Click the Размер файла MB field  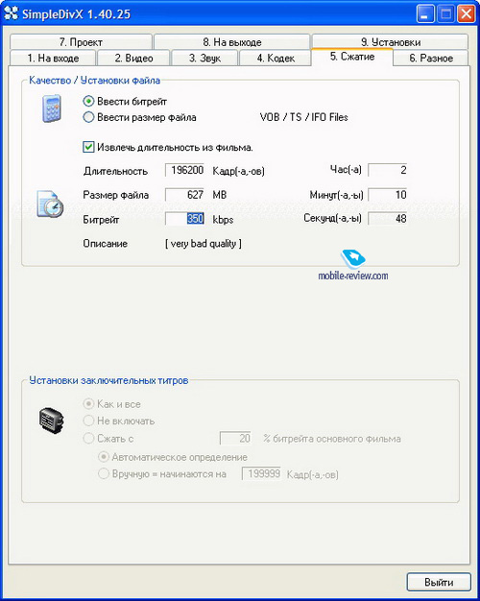point(184,195)
